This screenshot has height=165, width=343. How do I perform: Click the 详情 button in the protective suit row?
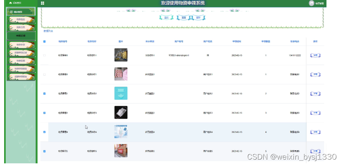click(x=315, y=132)
